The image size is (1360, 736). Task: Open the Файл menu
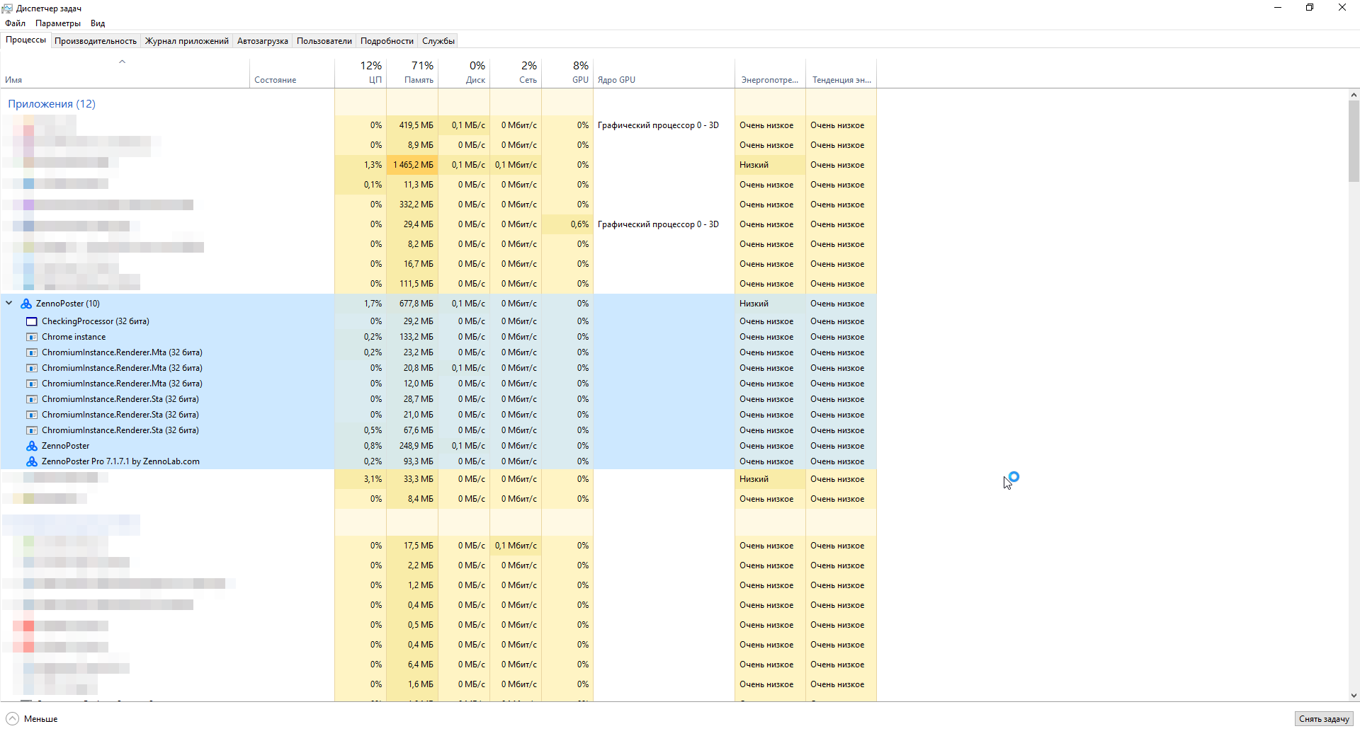click(15, 23)
